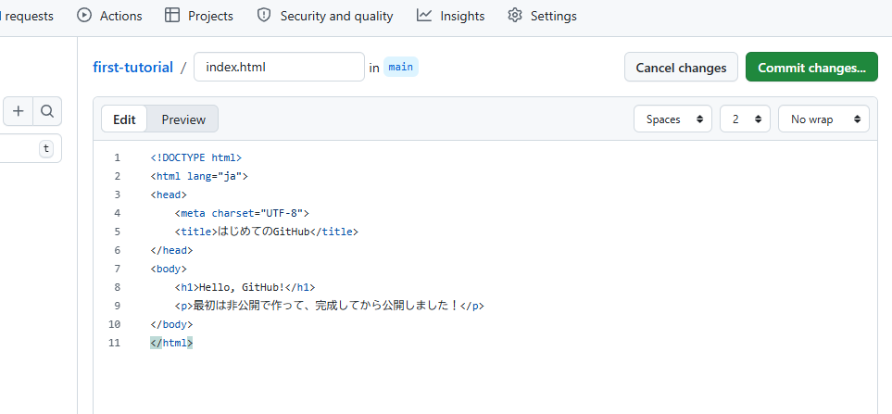Click the magnifier search icon
The height and width of the screenshot is (414, 892).
click(46, 112)
